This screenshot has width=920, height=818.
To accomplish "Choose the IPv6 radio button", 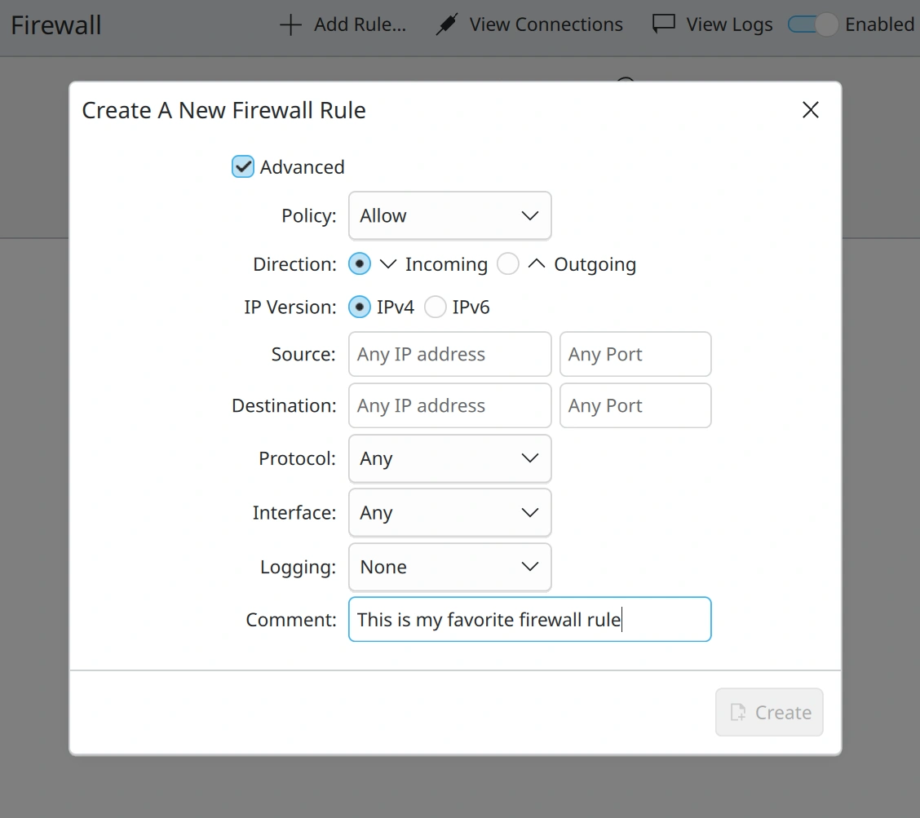I will coord(435,307).
